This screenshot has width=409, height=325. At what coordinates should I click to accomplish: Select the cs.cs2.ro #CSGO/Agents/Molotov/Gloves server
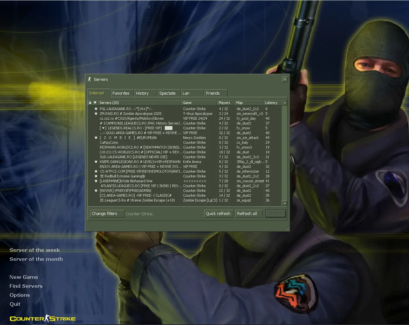185,118
